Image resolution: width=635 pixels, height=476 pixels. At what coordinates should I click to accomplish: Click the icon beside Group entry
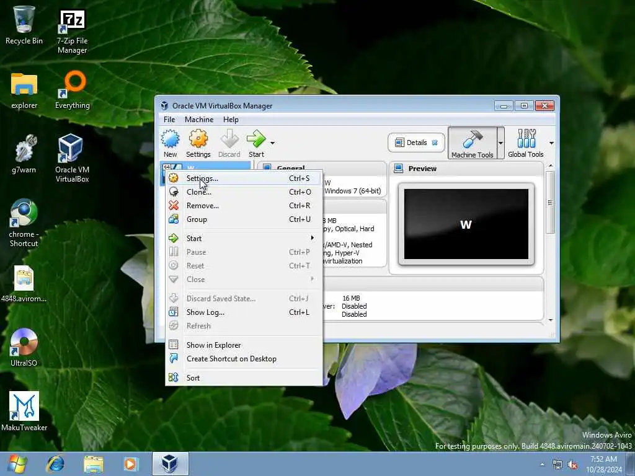coord(174,219)
